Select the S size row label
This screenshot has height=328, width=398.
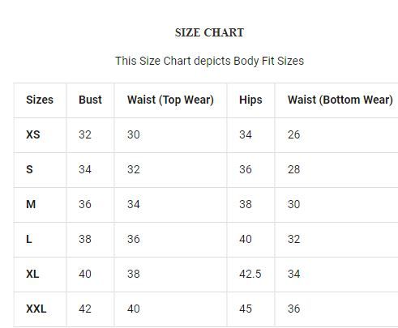pyautogui.click(x=29, y=169)
